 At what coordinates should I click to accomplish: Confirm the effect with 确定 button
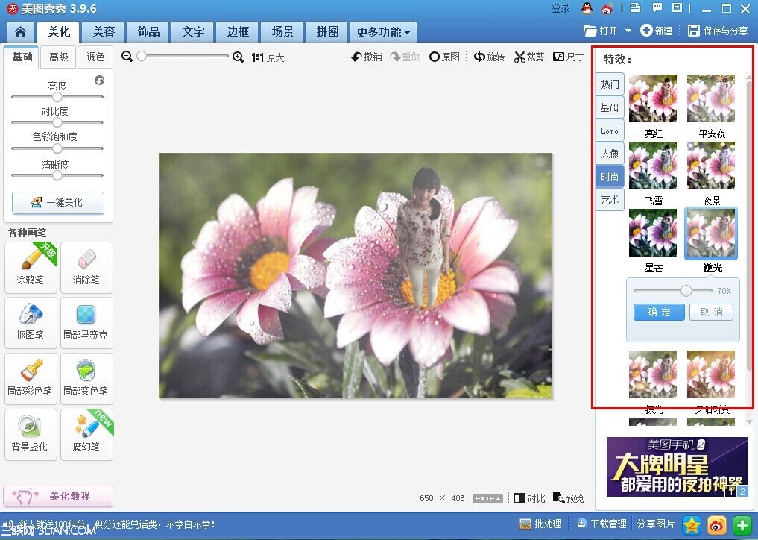(x=659, y=312)
